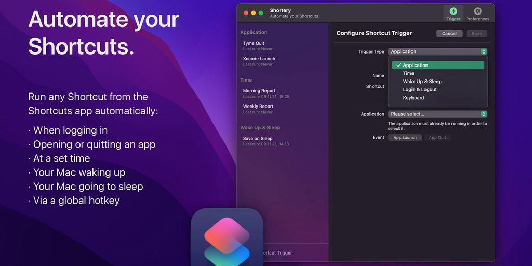Select the Morning Report trigger
The height and width of the screenshot is (266, 532).
[282, 94]
